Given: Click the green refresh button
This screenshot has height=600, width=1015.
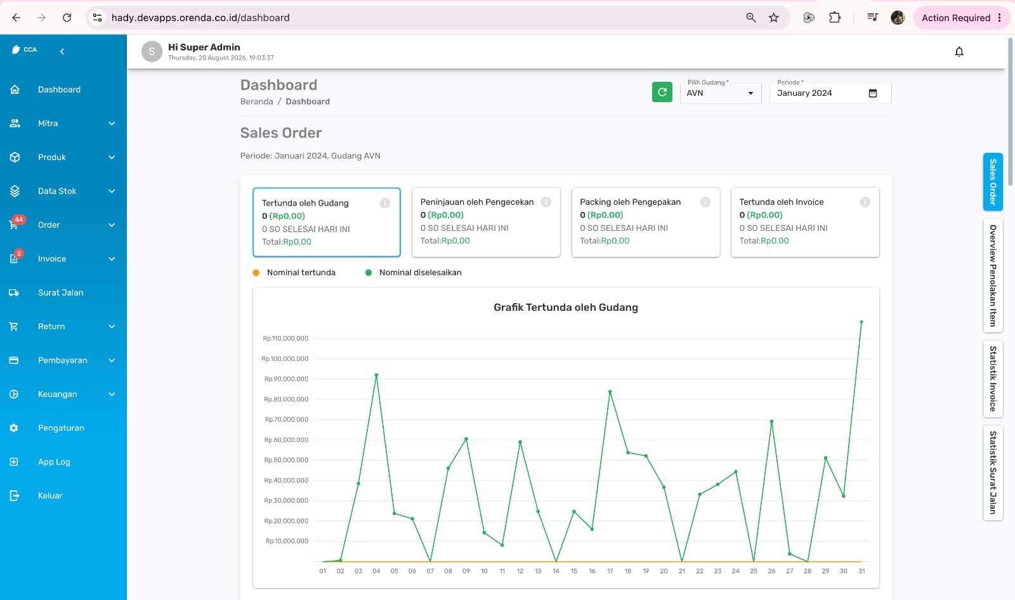Looking at the screenshot, I should [x=662, y=92].
